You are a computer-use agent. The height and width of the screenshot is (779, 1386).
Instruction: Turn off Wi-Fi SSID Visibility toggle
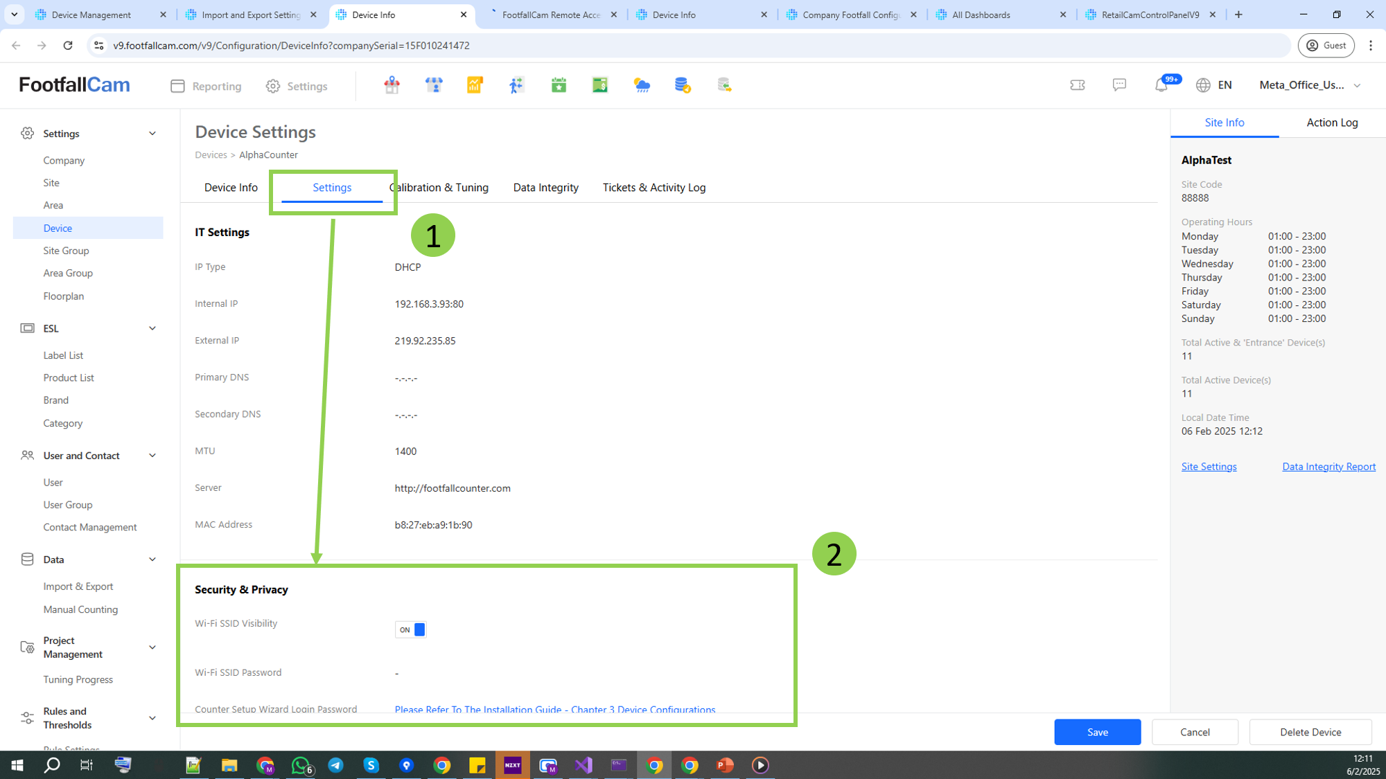point(410,629)
